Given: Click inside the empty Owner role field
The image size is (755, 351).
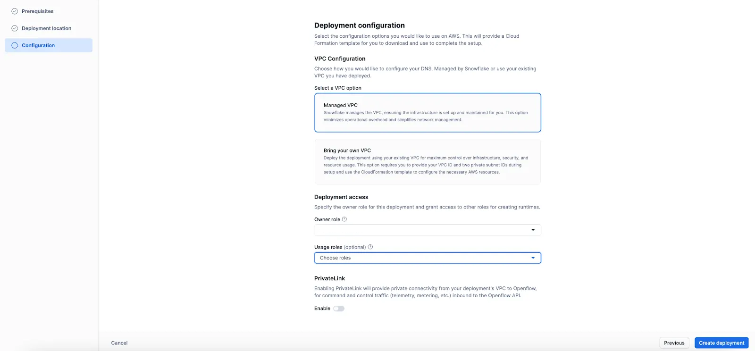Looking at the screenshot, I should pos(415,230).
